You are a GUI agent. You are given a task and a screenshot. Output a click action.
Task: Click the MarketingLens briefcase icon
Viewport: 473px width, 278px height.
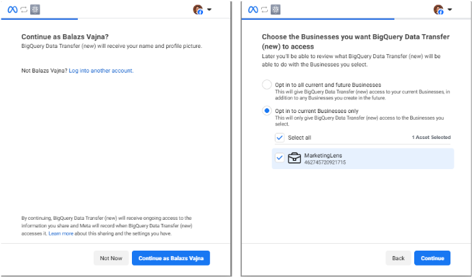[294, 159]
